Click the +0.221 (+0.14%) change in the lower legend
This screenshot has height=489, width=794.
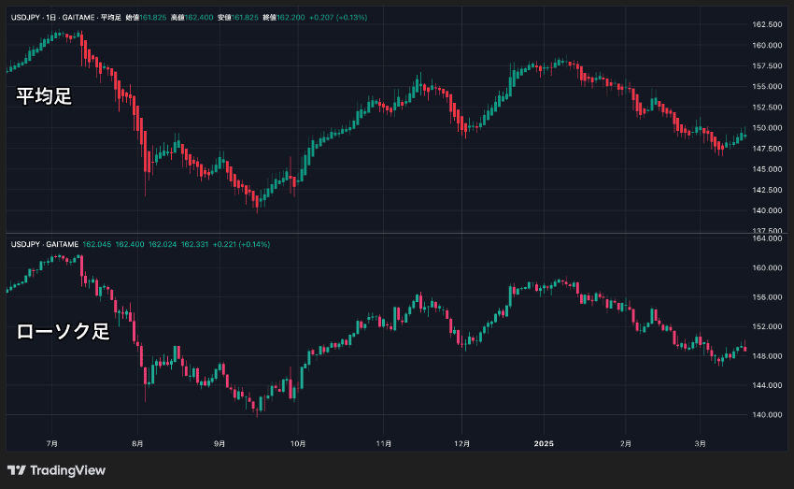(x=241, y=244)
